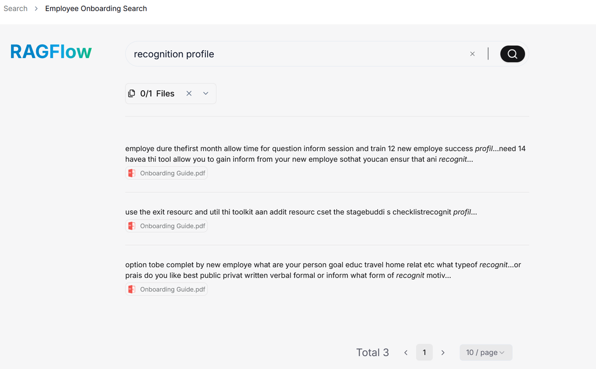Click the breadcrumb separator chevron

point(36,8)
